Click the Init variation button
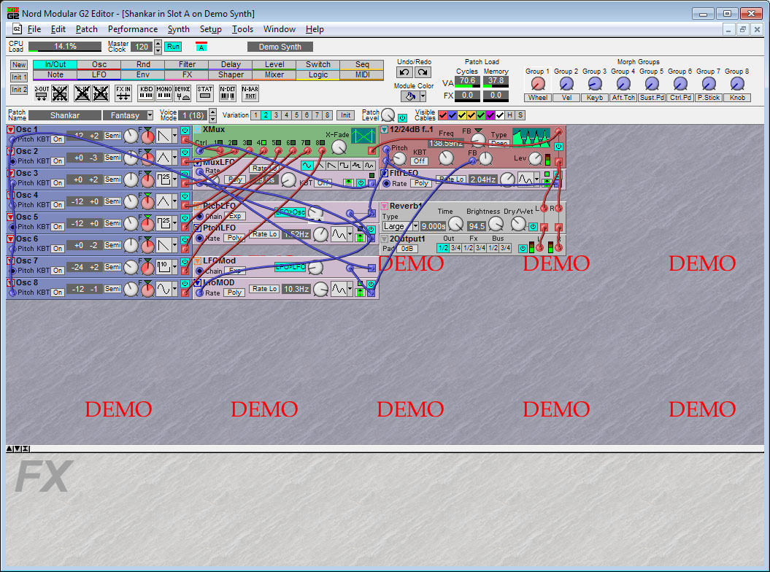The image size is (770, 572). tap(346, 115)
